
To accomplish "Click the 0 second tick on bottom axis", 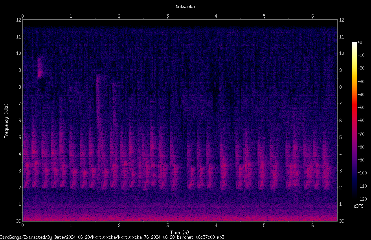I will (x=22, y=225).
